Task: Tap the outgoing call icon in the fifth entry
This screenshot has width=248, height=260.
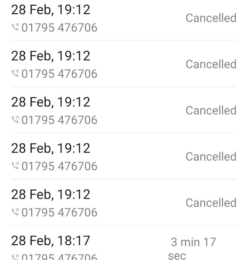Action: (15, 212)
